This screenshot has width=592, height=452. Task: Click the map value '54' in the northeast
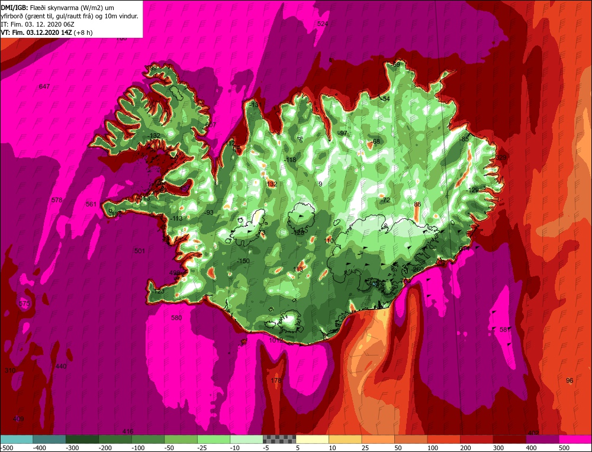coord(386,99)
